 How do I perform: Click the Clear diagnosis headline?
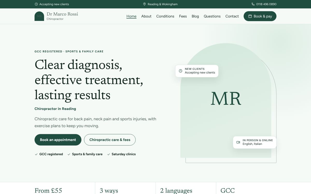coord(89,80)
